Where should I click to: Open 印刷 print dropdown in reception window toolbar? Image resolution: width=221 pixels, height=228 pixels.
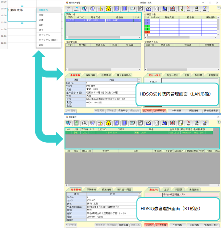[x=197, y=9]
